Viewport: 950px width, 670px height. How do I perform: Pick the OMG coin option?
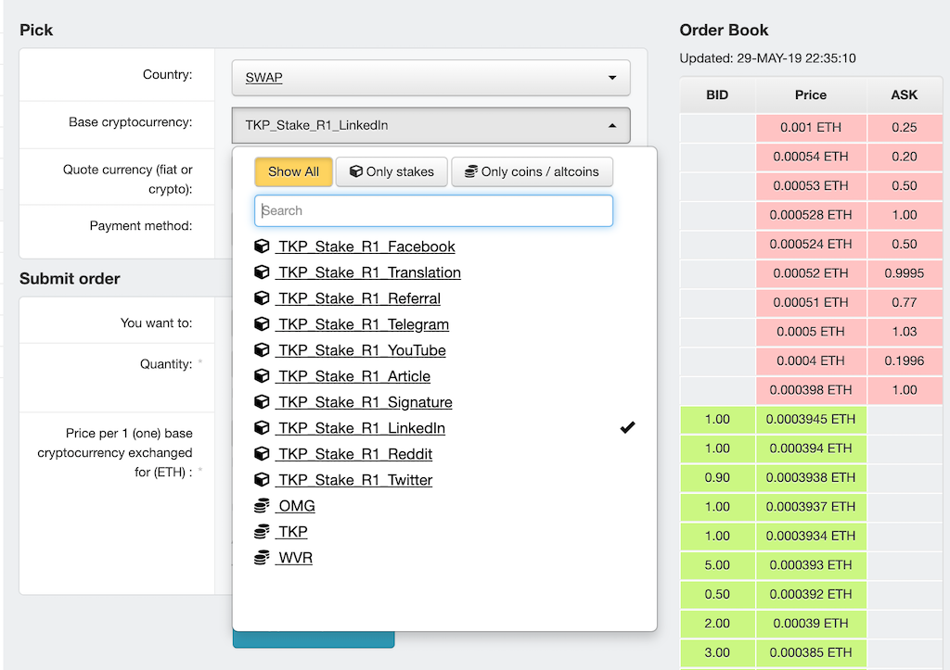coord(296,506)
